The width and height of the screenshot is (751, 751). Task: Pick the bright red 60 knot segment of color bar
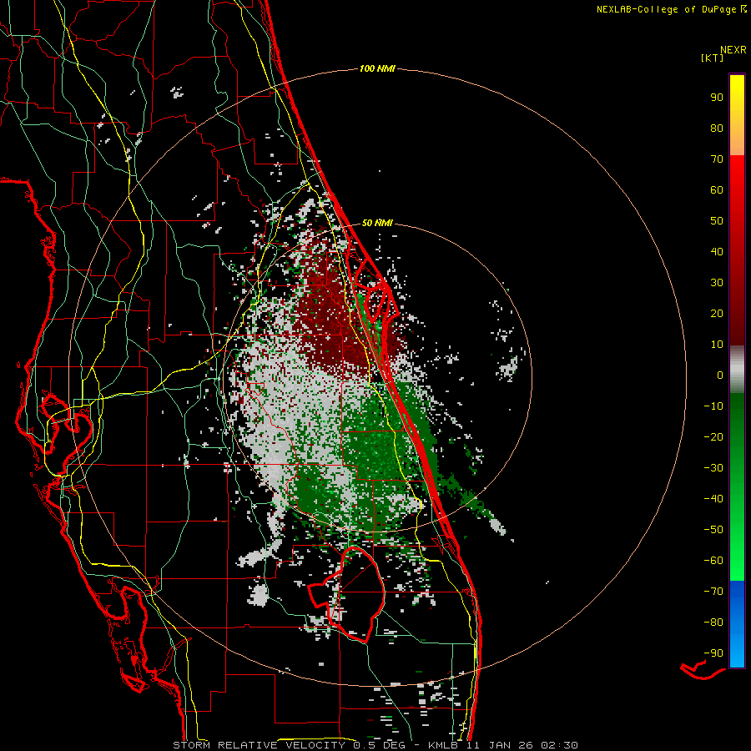[737, 190]
